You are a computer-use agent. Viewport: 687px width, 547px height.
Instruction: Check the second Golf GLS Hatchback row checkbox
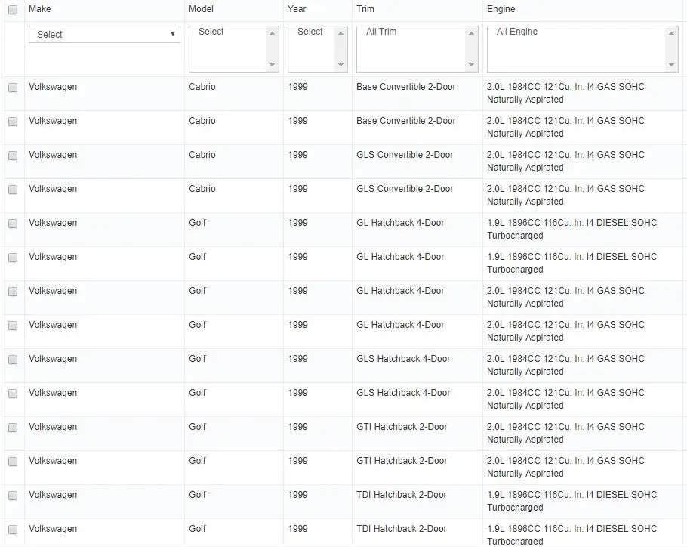pyautogui.click(x=13, y=393)
